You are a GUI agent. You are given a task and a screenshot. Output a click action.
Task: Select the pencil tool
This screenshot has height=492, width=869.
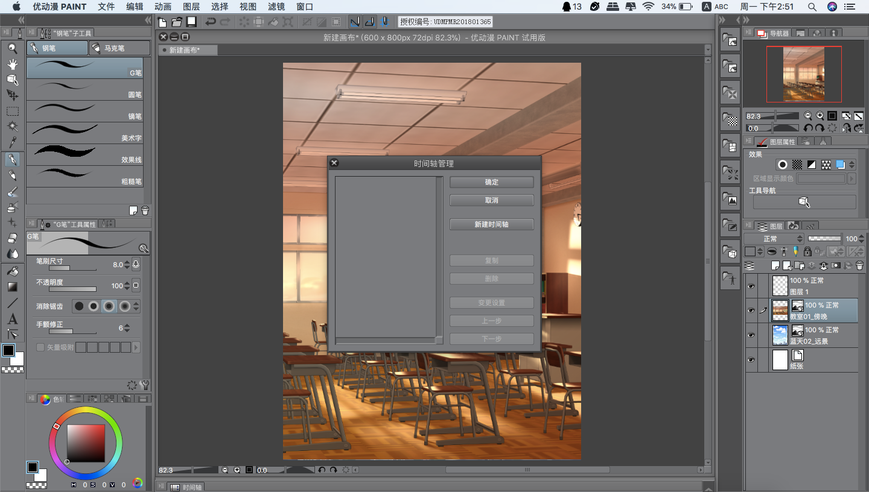[x=12, y=175]
